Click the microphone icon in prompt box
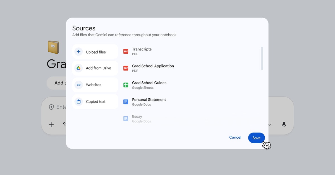The image size is (335, 175). pyautogui.click(x=284, y=125)
